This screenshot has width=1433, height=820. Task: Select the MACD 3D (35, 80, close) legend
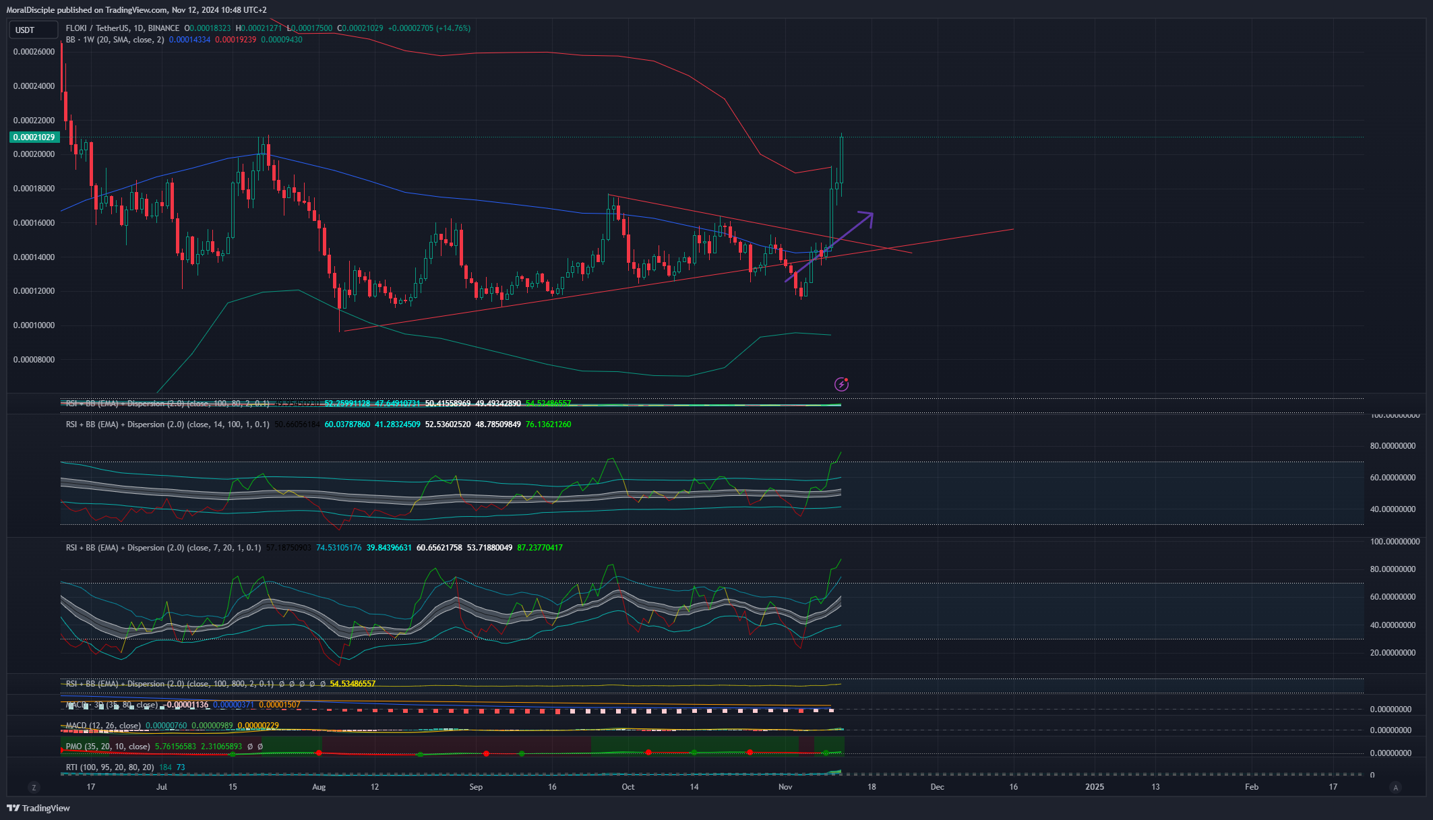111,705
